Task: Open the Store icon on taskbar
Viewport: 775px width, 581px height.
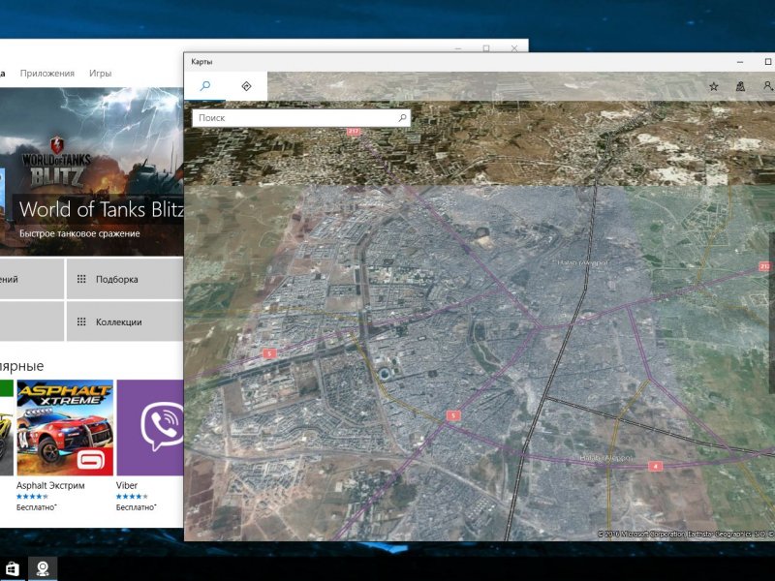Action: 13,568
